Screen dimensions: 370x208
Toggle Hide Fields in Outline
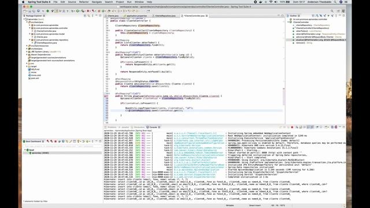pos(321,16)
